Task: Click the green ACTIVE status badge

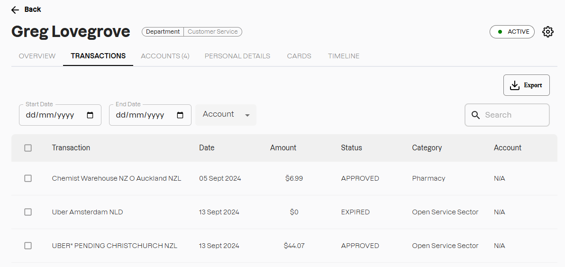Action: click(x=512, y=32)
